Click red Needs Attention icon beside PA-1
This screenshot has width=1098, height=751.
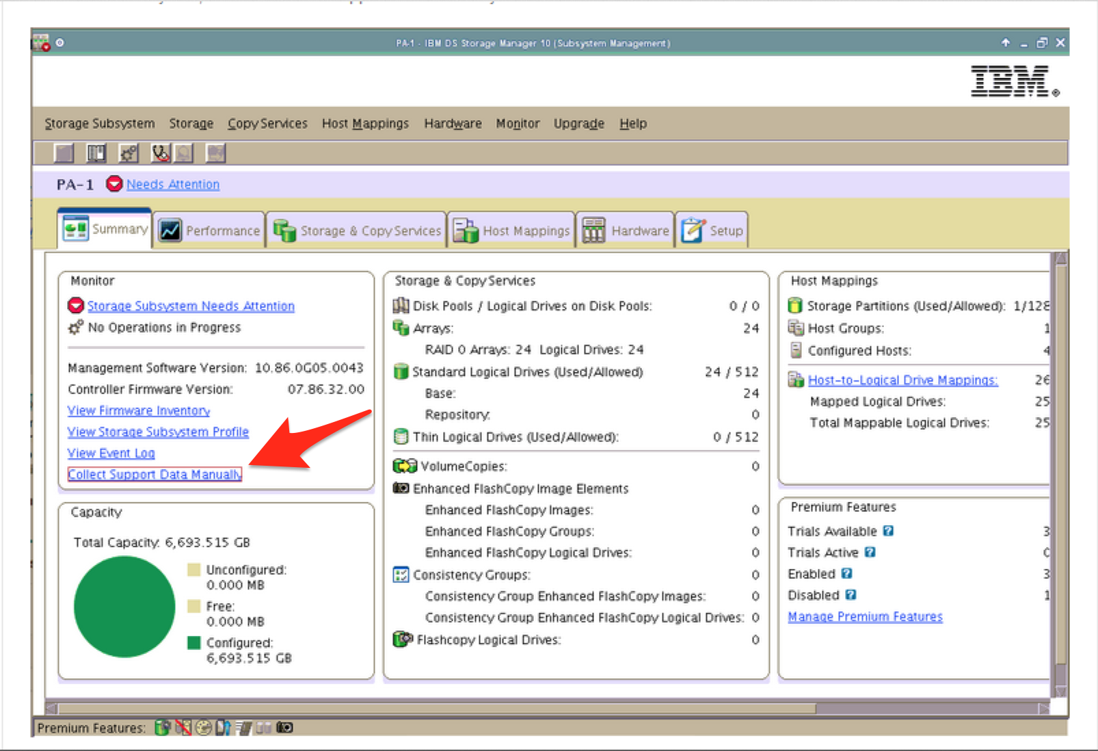pyautogui.click(x=114, y=184)
